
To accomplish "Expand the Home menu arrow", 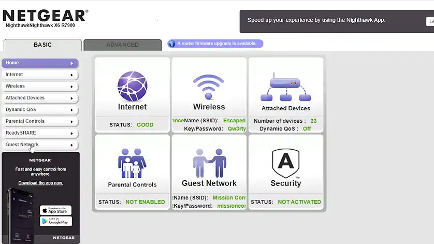I will click(x=71, y=63).
